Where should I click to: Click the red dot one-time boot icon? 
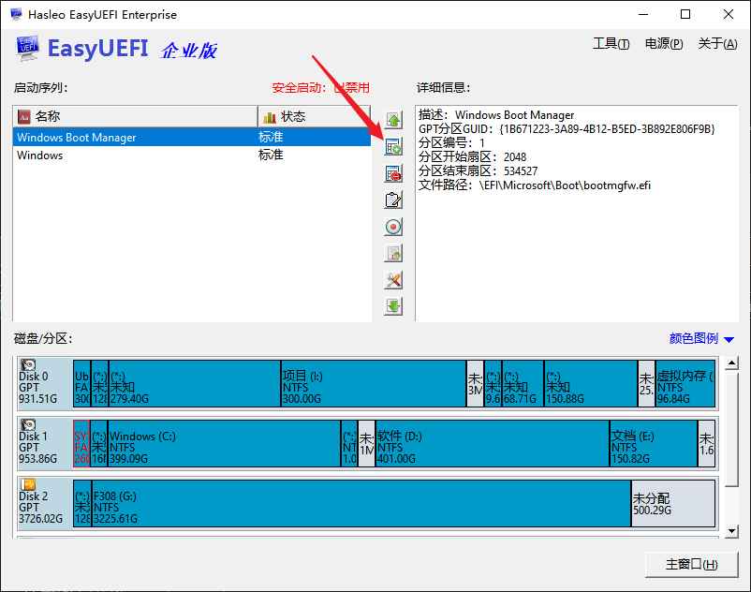[393, 227]
